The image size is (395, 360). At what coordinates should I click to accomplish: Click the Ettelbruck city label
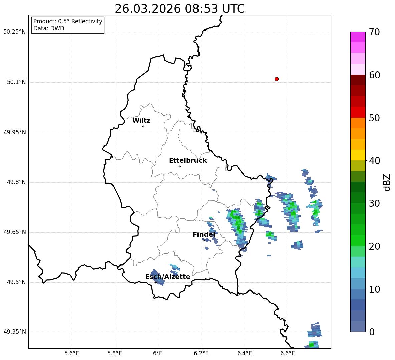188,161
